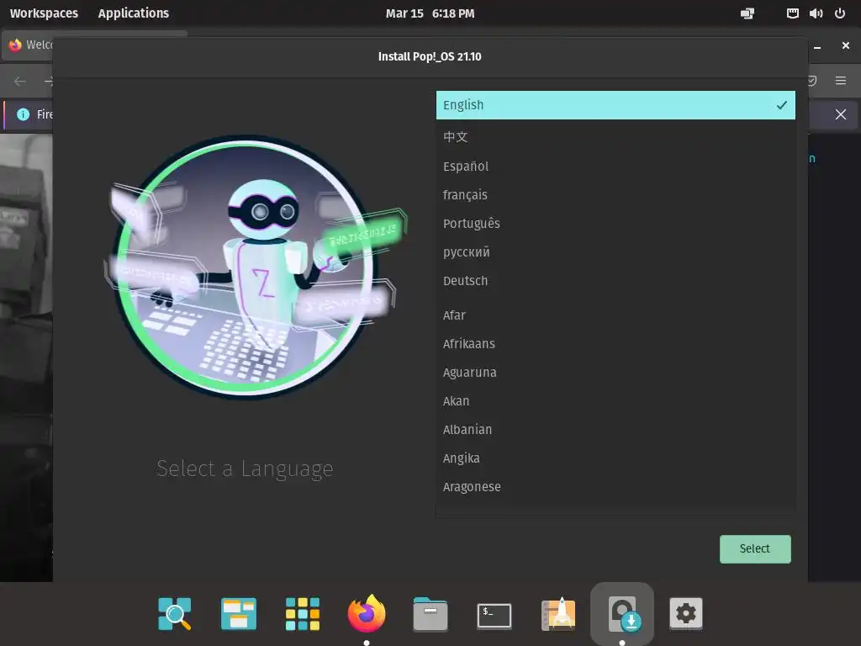Click the Firefox back arrow
The image size is (861, 646).
(20, 82)
